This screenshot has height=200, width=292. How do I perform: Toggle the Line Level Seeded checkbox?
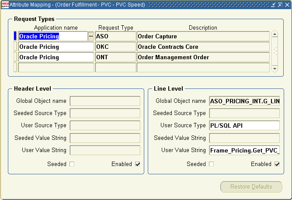212,164
